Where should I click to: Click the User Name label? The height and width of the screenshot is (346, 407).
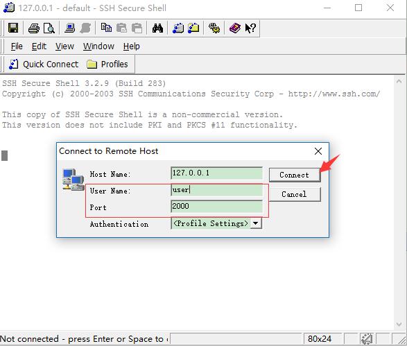point(110,191)
